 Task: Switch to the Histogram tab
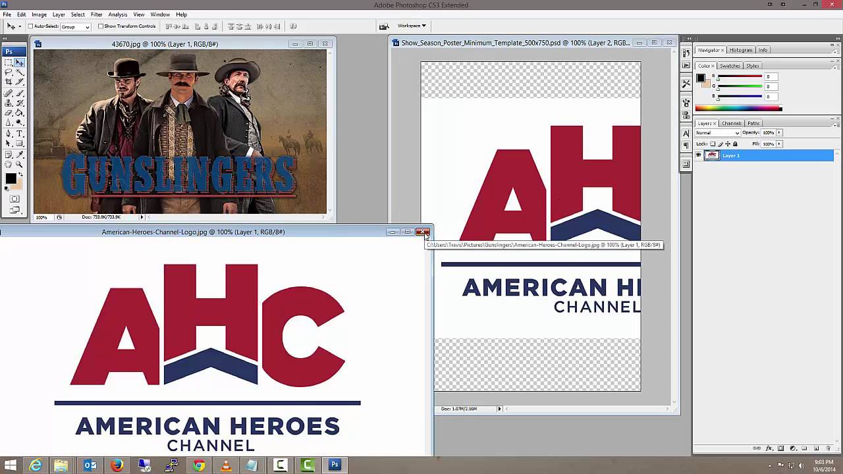click(x=740, y=50)
